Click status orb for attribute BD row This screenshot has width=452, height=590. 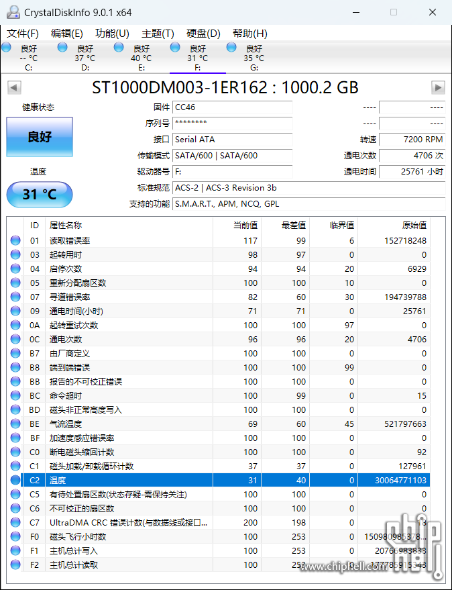coord(15,409)
